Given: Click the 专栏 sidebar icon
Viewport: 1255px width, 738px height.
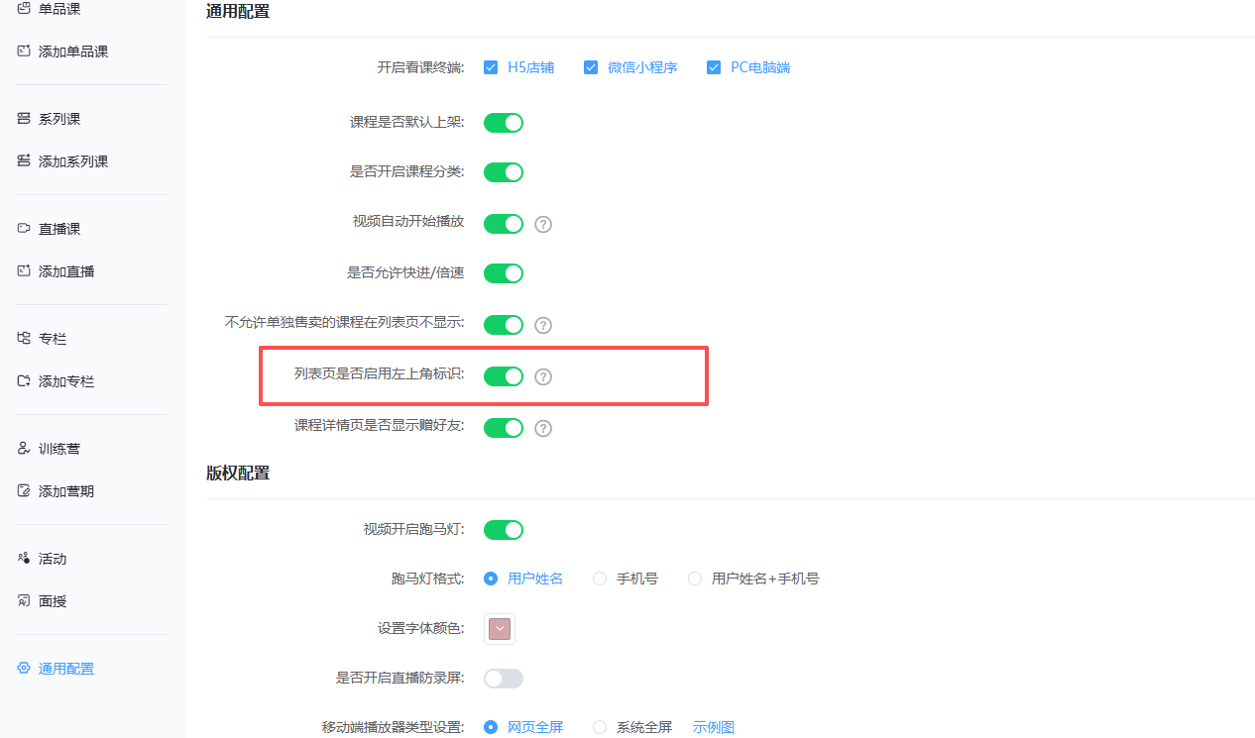Looking at the screenshot, I should click(22, 337).
